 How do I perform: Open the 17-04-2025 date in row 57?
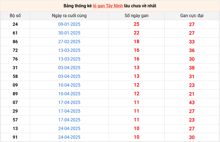[69, 120]
